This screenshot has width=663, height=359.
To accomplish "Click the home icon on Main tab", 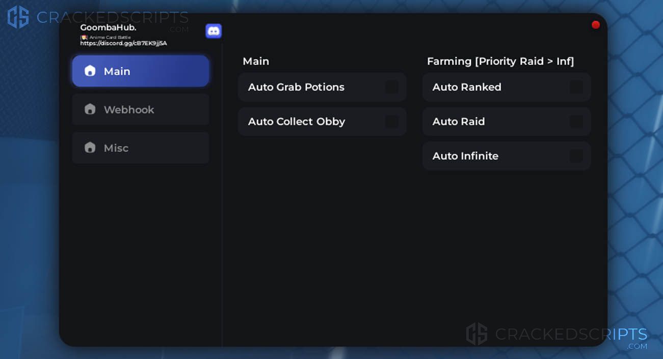I will 90,71.
